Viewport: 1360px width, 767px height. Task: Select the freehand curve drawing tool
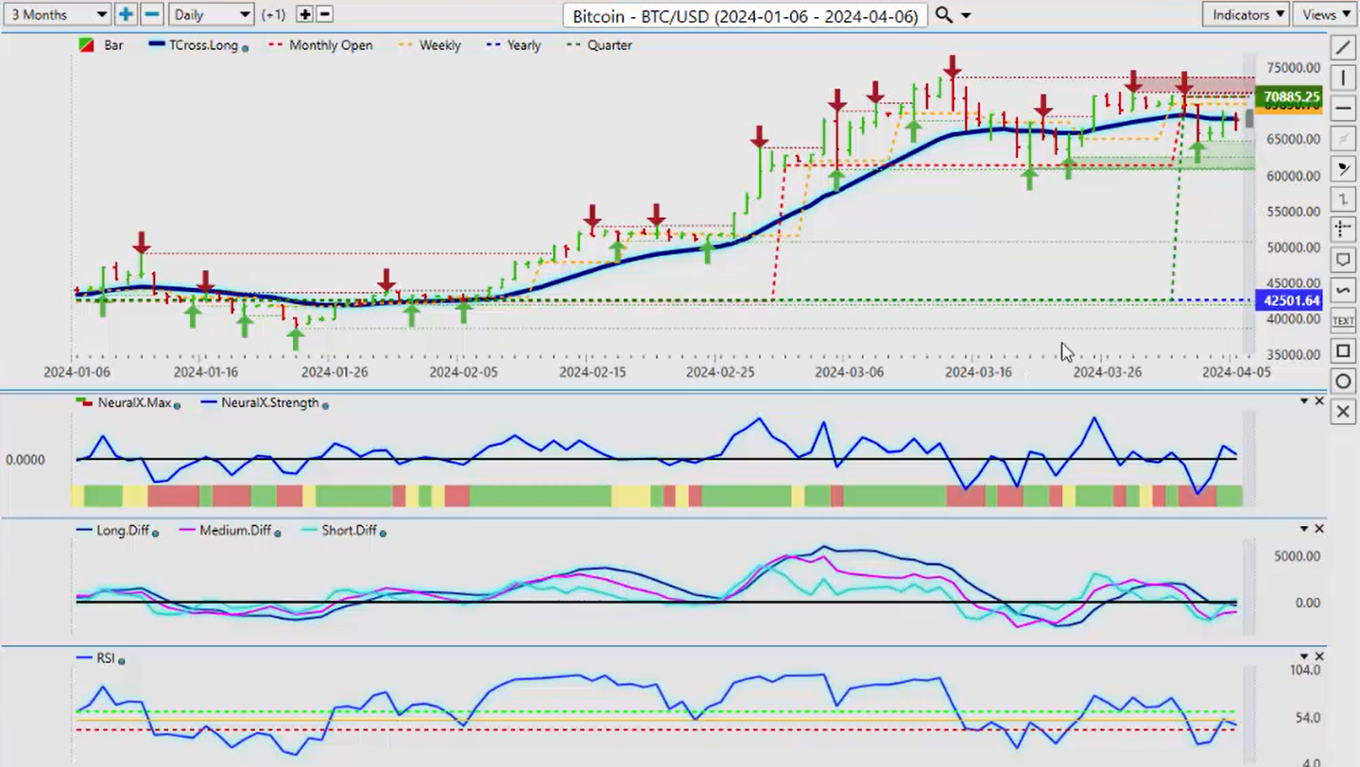coord(1342,290)
